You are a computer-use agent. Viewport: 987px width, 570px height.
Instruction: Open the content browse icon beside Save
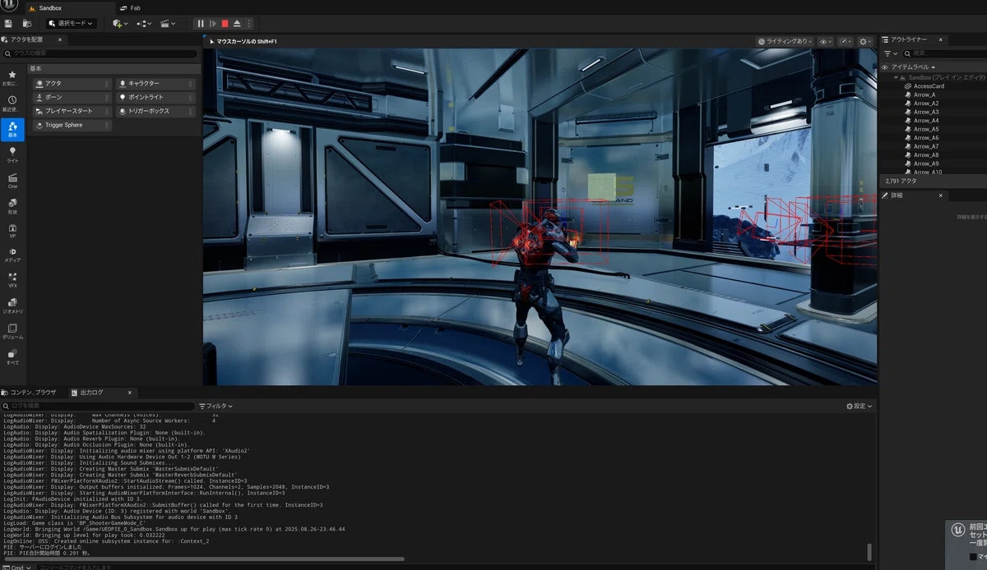tap(27, 24)
